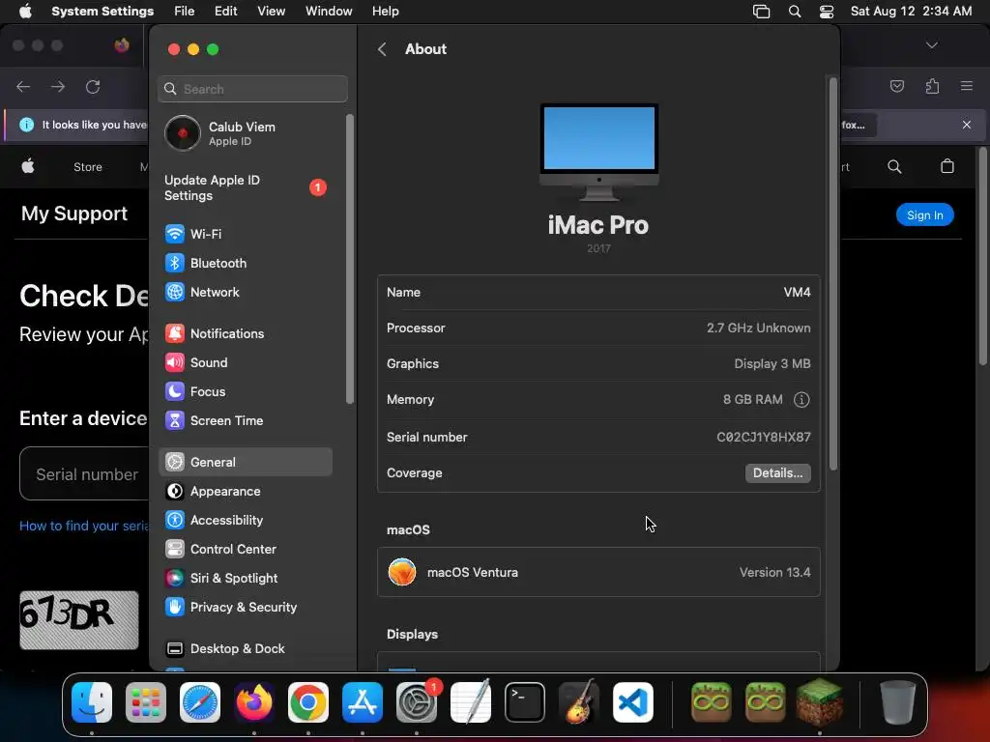Open Launchpad from the Dock
The height and width of the screenshot is (742, 990).
pyautogui.click(x=146, y=702)
